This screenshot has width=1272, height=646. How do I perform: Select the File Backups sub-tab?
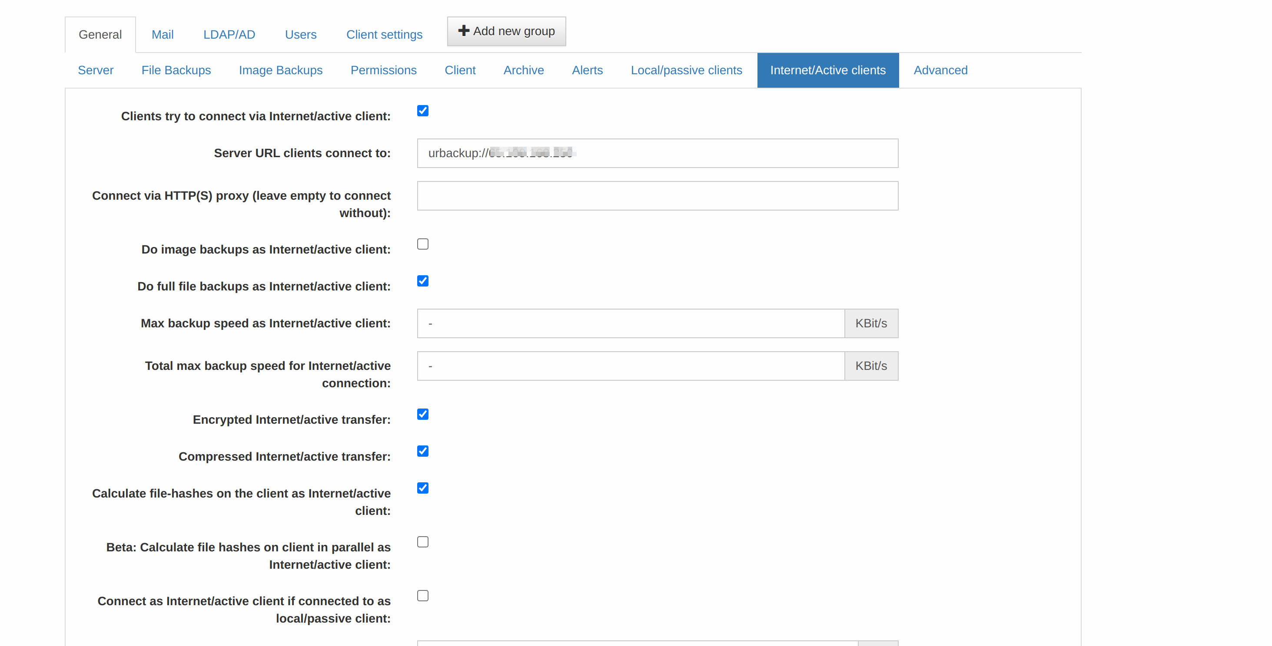(176, 70)
